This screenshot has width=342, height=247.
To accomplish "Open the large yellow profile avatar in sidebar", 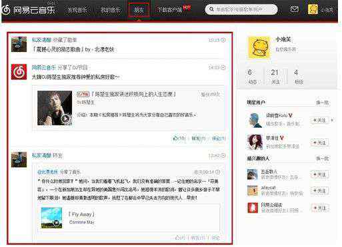I will [x=259, y=48].
